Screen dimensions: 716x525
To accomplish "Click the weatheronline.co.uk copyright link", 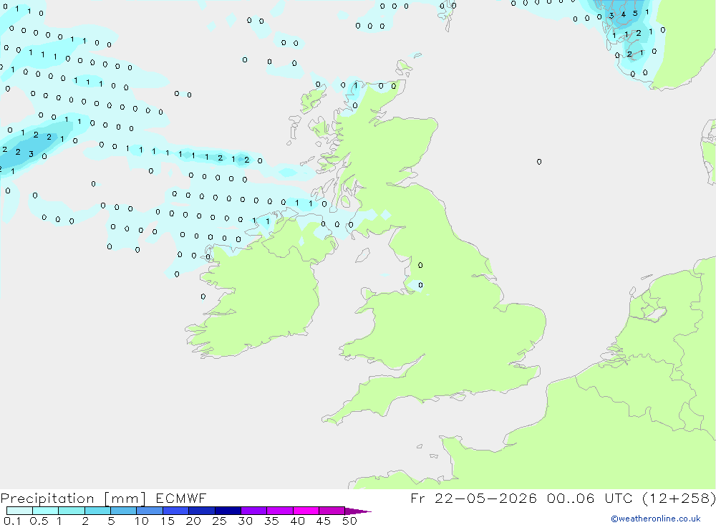I will (x=655, y=519).
